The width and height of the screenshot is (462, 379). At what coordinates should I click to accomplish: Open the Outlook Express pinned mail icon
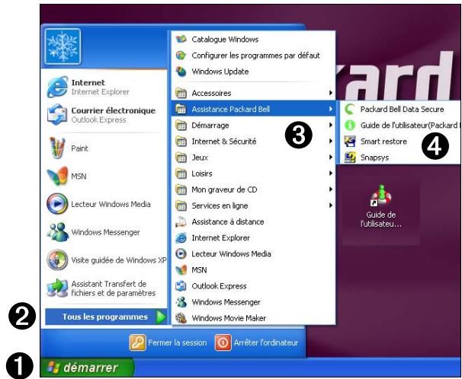coord(57,115)
